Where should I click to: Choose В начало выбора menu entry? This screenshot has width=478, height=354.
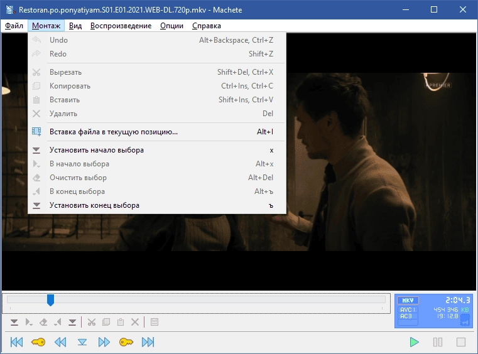point(156,164)
